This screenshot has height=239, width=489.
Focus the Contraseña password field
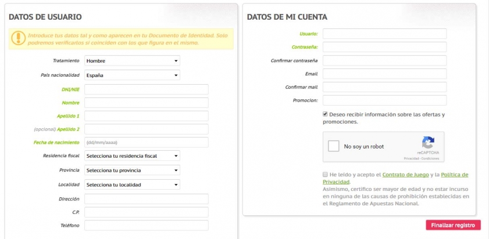click(384, 47)
